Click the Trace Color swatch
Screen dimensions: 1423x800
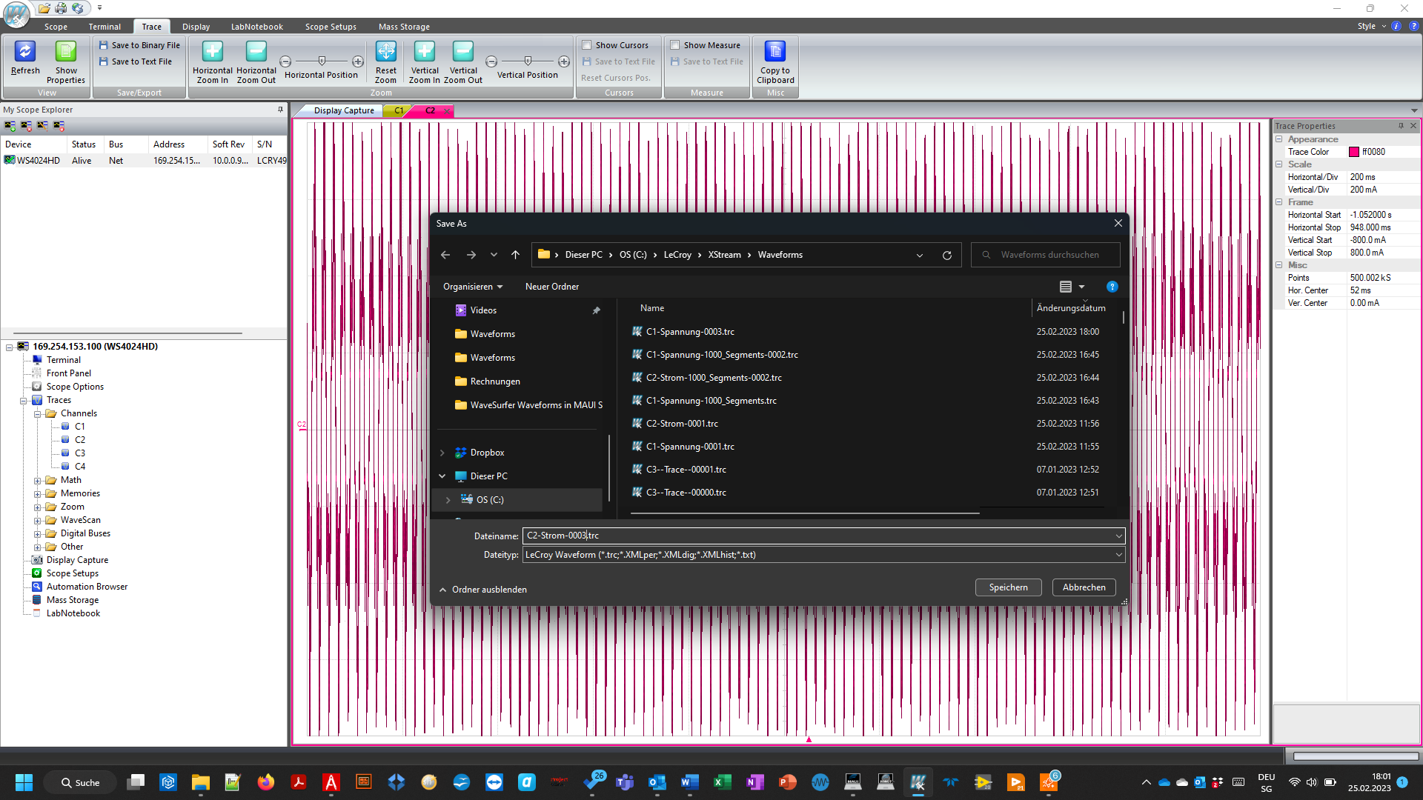1354,152
